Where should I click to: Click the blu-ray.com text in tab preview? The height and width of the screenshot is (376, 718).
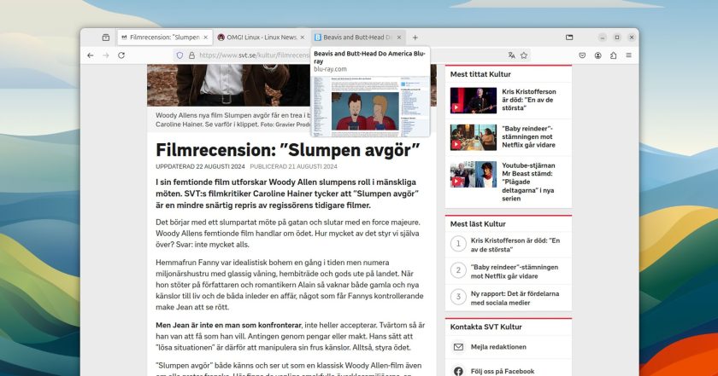point(330,69)
